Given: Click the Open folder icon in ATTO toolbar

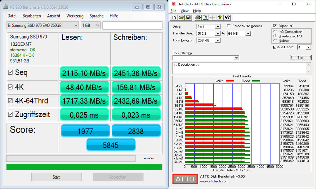Looking at the screenshot, I should [181, 18].
